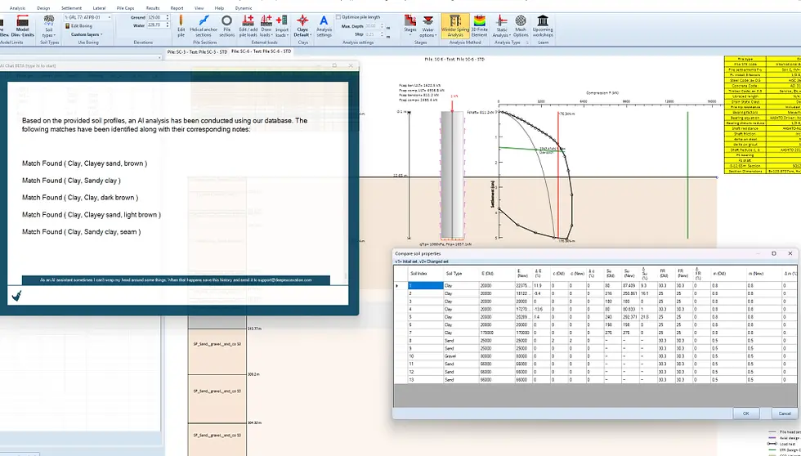Enable Optimize pile length checkbox
Viewport: 801px width, 456px height.
click(x=338, y=17)
